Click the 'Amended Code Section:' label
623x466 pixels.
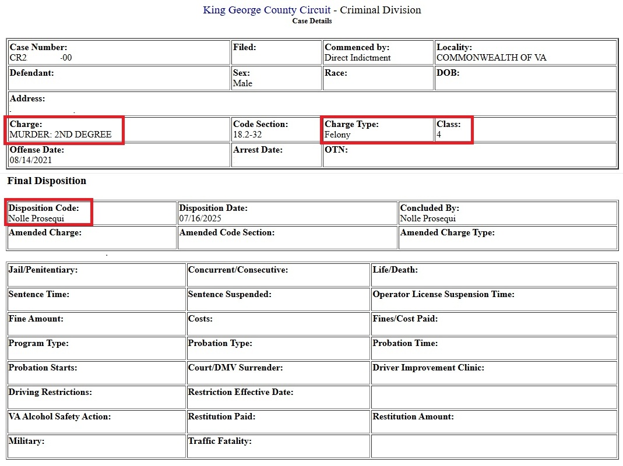[227, 233]
